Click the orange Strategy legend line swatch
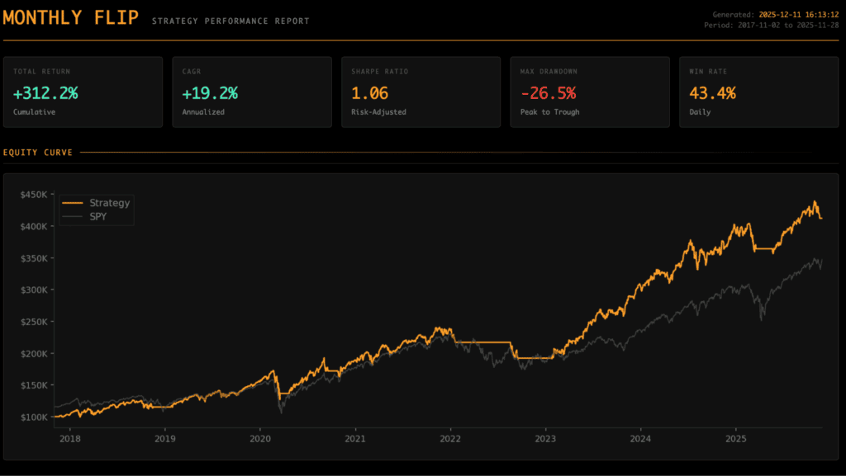The height and width of the screenshot is (476, 846). [x=74, y=203]
